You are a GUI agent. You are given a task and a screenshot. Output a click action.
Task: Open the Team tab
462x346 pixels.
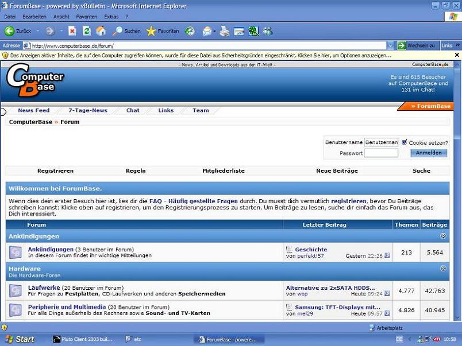tap(201, 110)
